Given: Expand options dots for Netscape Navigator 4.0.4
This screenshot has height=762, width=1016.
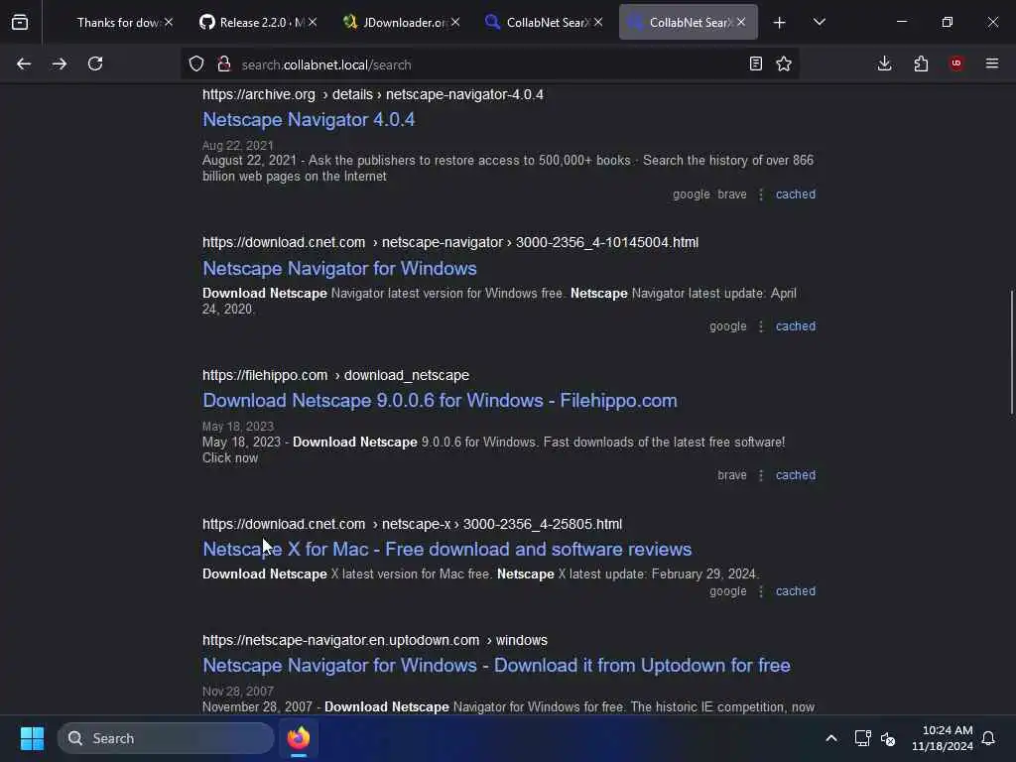Looking at the screenshot, I should tap(761, 194).
